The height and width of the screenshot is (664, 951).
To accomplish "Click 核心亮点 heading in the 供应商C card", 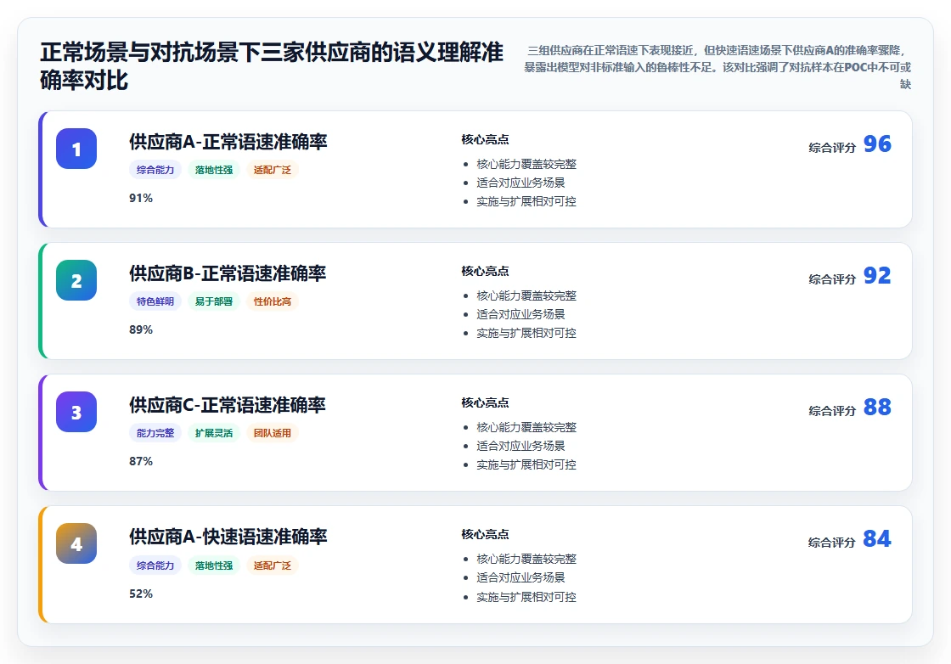I will click(x=485, y=402).
